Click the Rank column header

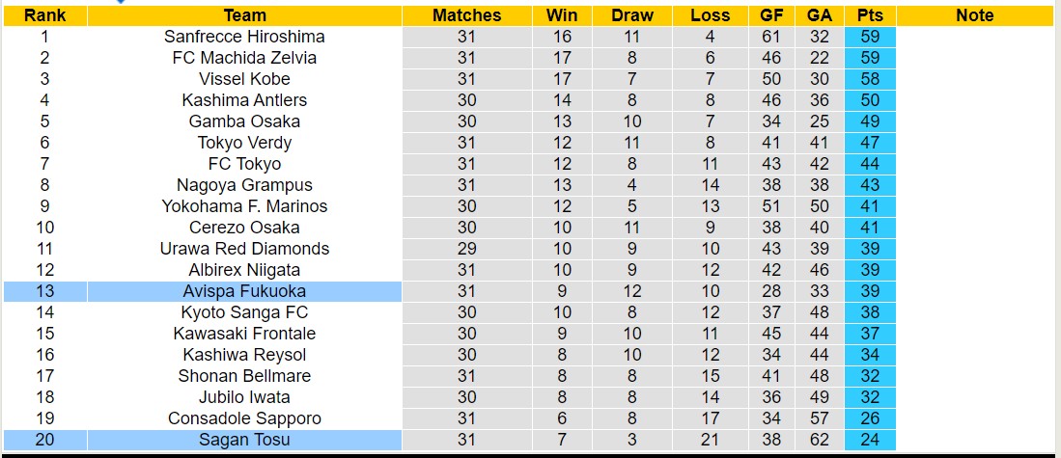[x=44, y=15]
